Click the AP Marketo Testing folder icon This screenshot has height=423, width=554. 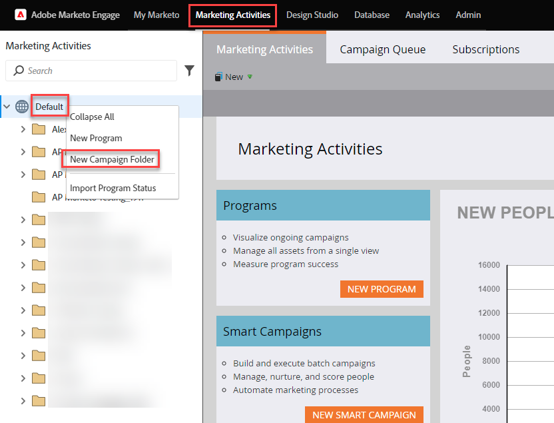38,197
